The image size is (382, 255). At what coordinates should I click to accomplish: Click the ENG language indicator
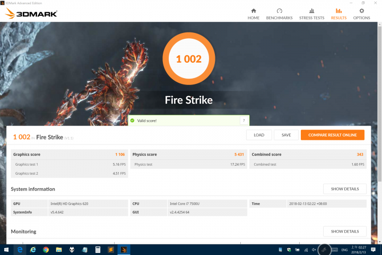(344, 250)
